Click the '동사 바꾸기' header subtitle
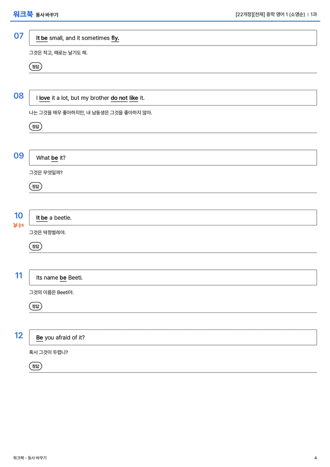 coord(47,15)
